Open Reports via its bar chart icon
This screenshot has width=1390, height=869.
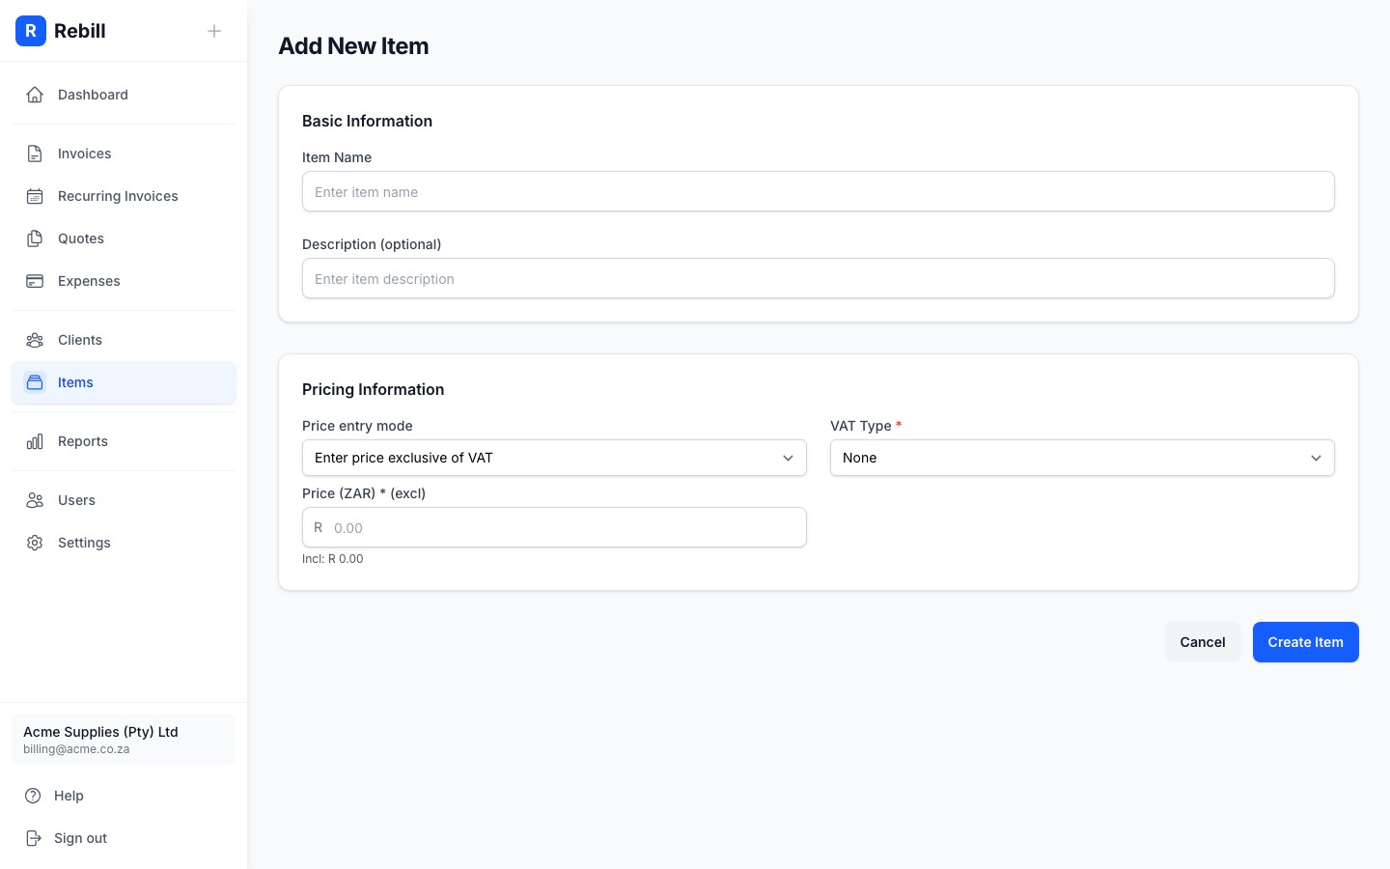tap(35, 441)
